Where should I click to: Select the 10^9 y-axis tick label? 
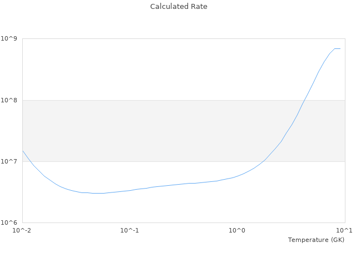click(x=11, y=39)
